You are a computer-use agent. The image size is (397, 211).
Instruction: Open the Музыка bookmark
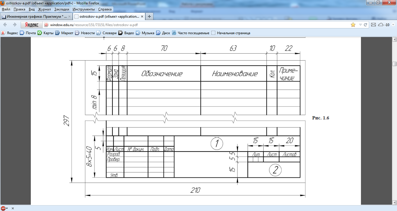click(145, 33)
